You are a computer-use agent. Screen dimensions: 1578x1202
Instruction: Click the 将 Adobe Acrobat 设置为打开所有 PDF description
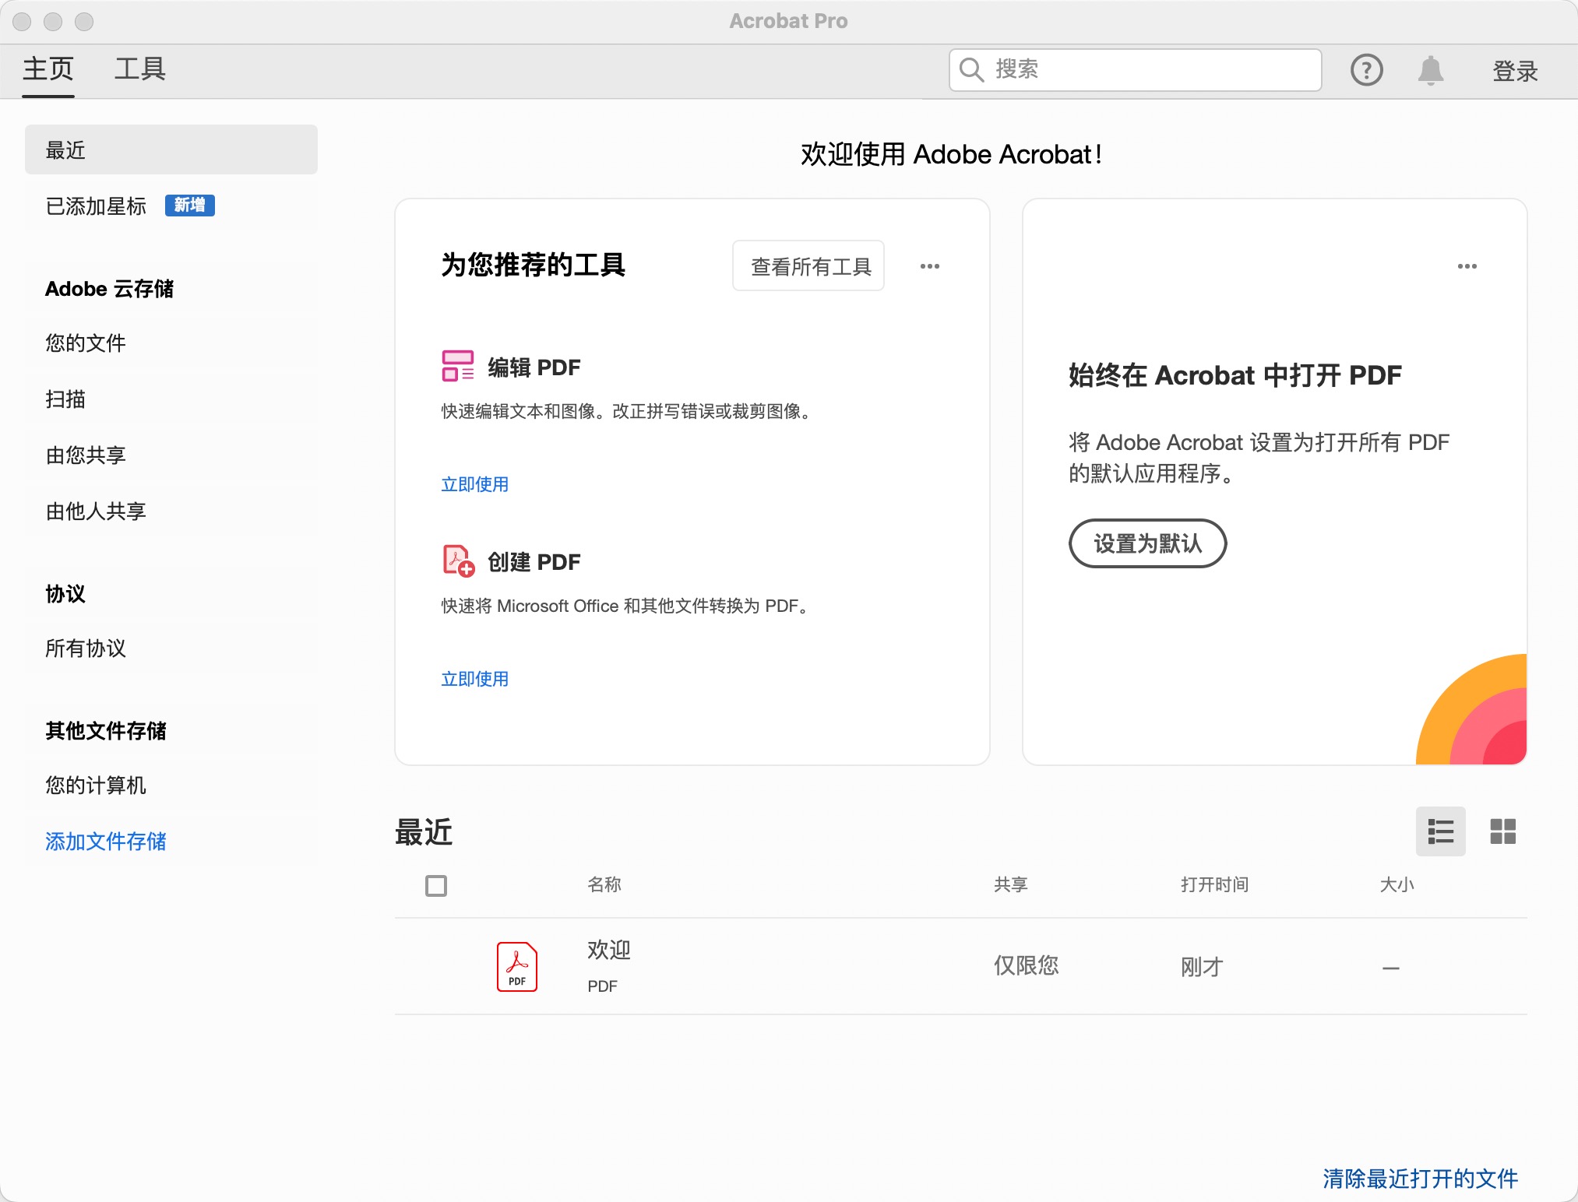1259,458
